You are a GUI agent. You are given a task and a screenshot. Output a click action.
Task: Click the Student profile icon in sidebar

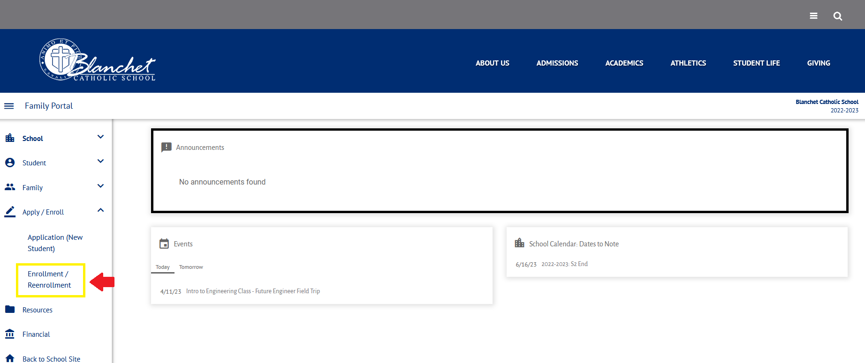point(10,163)
